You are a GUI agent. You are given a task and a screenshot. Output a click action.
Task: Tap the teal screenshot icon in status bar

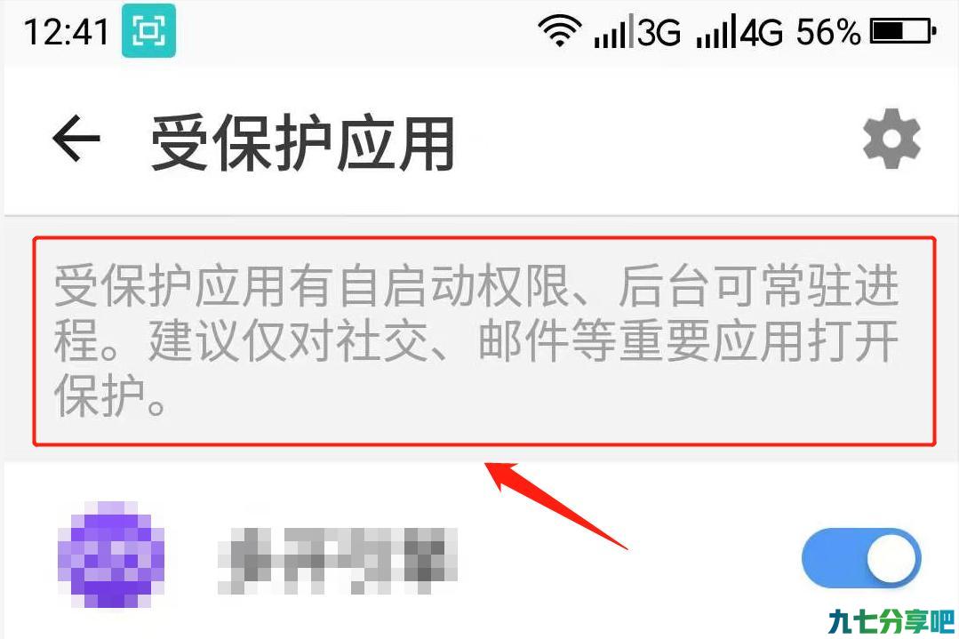point(148,30)
